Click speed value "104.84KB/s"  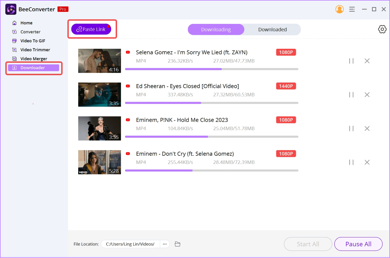(x=180, y=128)
